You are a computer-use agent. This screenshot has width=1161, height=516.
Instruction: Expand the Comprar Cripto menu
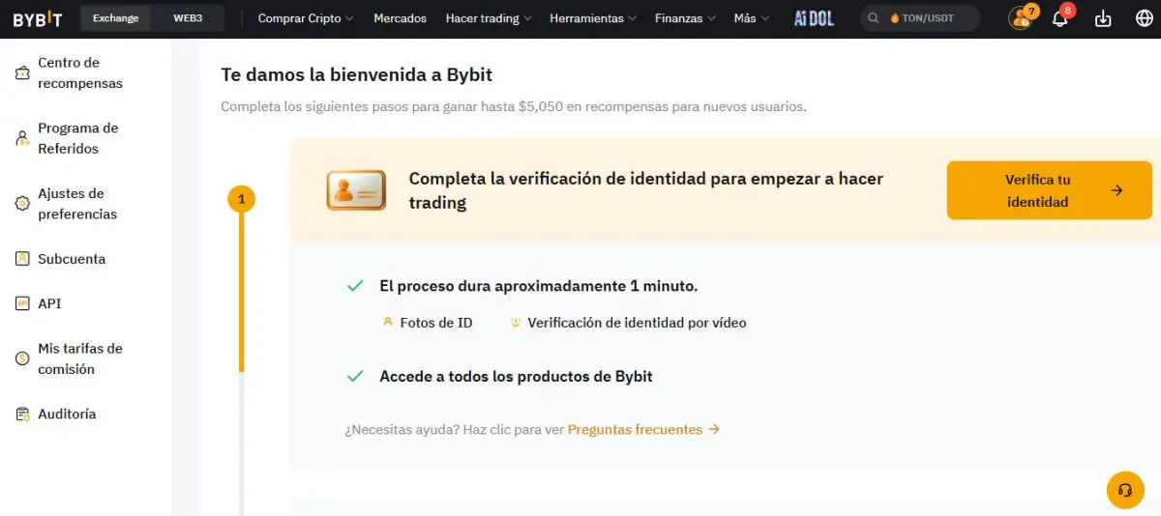306,18
